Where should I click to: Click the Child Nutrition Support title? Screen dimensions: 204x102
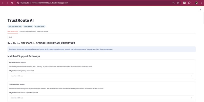[17, 84]
